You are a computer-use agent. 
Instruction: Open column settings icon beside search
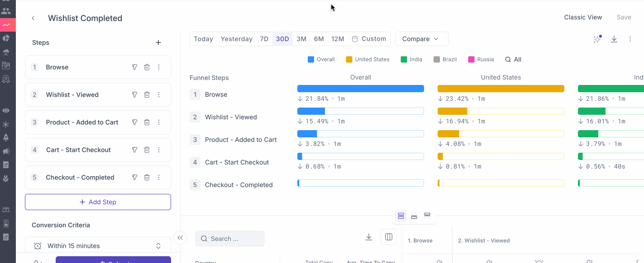coord(389,237)
